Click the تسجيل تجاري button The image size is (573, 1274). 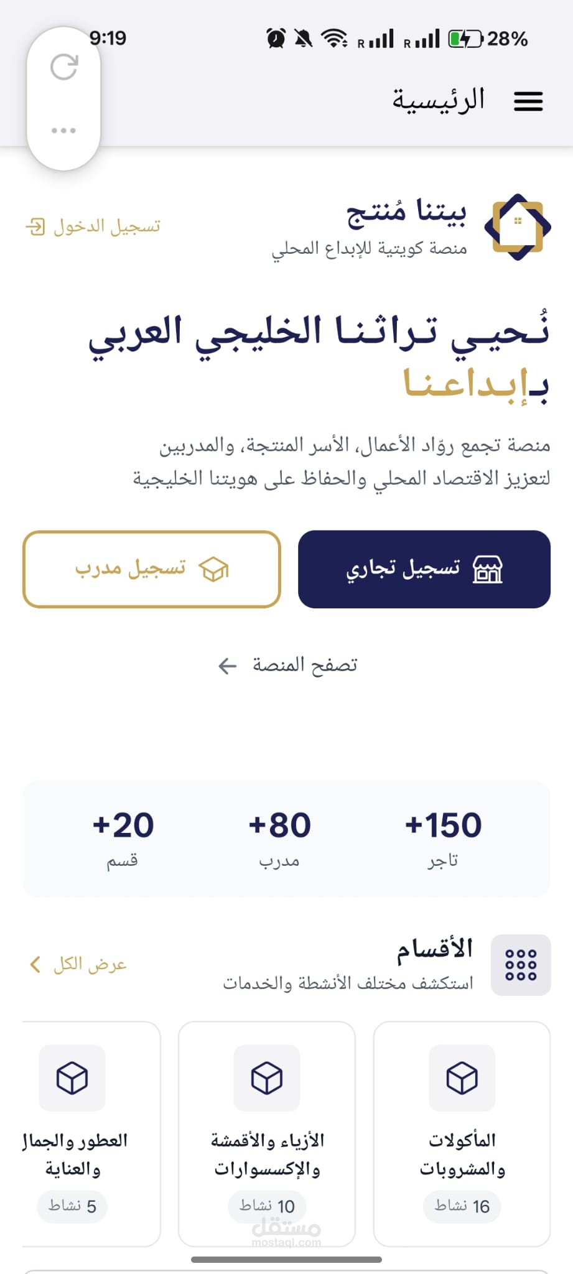pyautogui.click(x=424, y=569)
